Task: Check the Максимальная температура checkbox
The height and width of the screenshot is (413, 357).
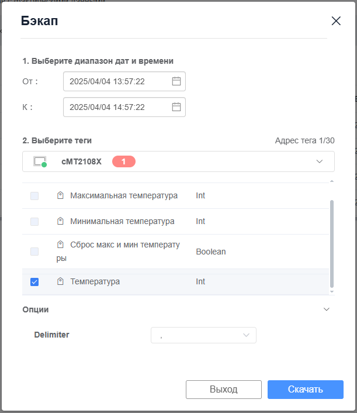Action: (34, 196)
